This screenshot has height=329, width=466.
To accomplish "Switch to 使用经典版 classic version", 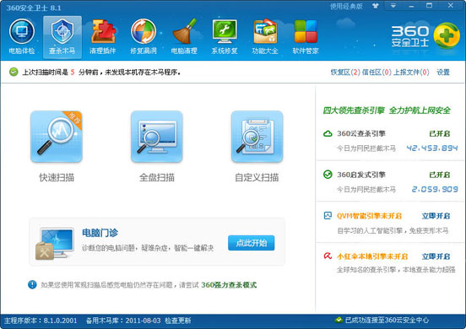I will (346, 6).
